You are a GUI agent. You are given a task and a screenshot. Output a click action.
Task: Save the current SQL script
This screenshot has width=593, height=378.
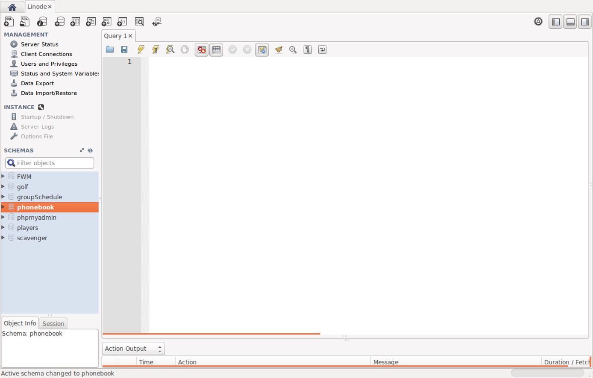[124, 49]
